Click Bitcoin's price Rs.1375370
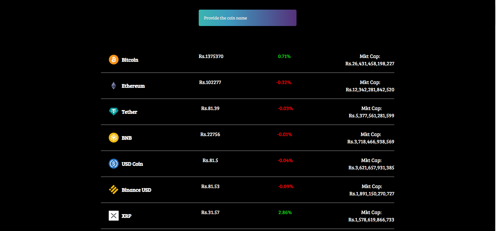This screenshot has width=496, height=231. coord(211,56)
